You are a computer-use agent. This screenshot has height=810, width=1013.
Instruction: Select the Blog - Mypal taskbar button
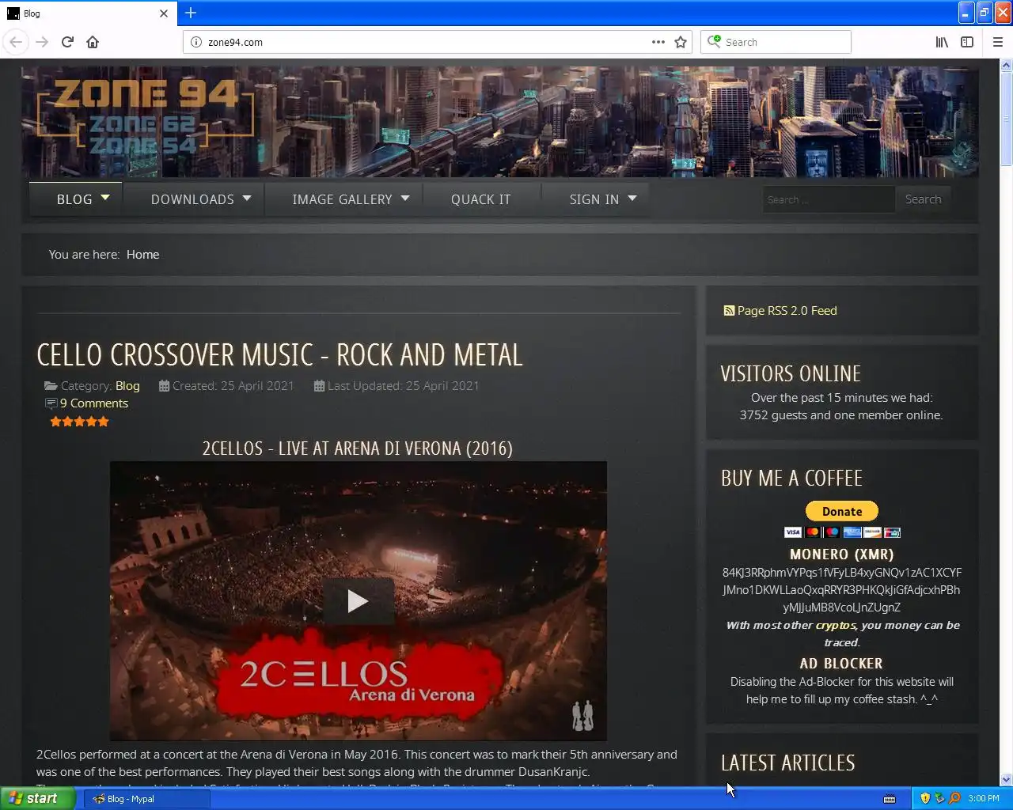pyautogui.click(x=147, y=799)
